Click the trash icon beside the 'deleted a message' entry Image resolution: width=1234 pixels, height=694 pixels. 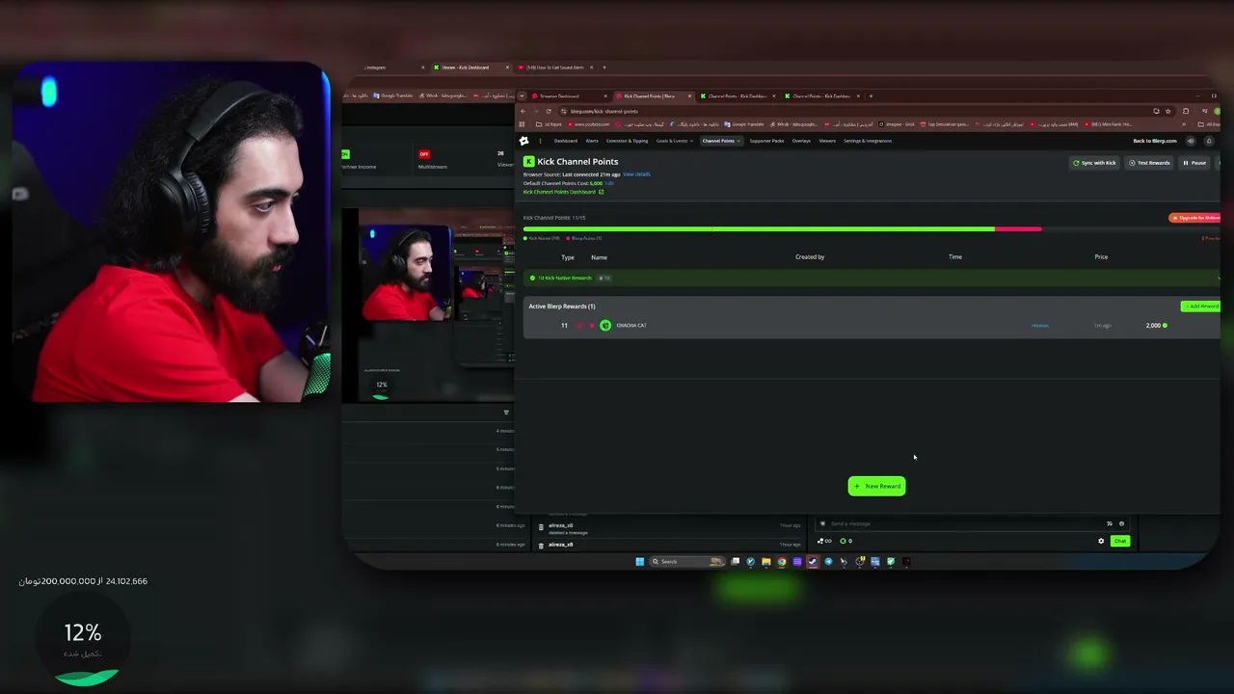coord(541,528)
